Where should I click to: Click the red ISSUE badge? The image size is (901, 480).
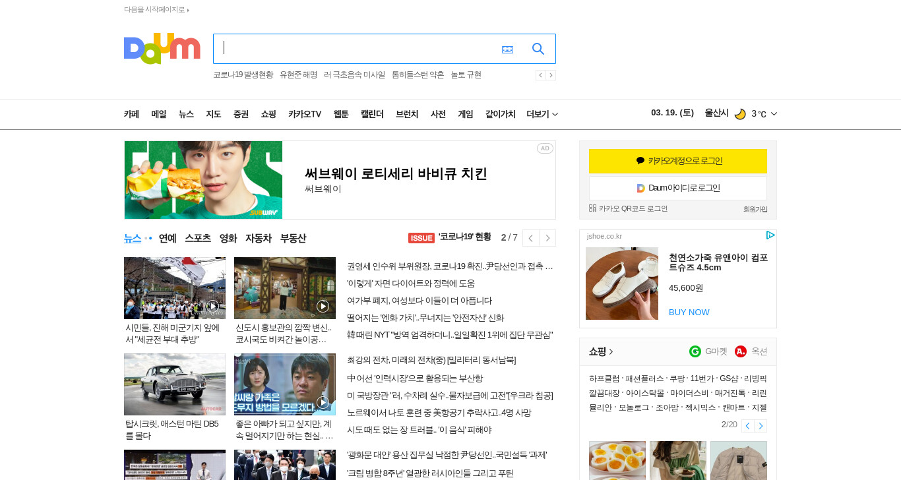[421, 238]
